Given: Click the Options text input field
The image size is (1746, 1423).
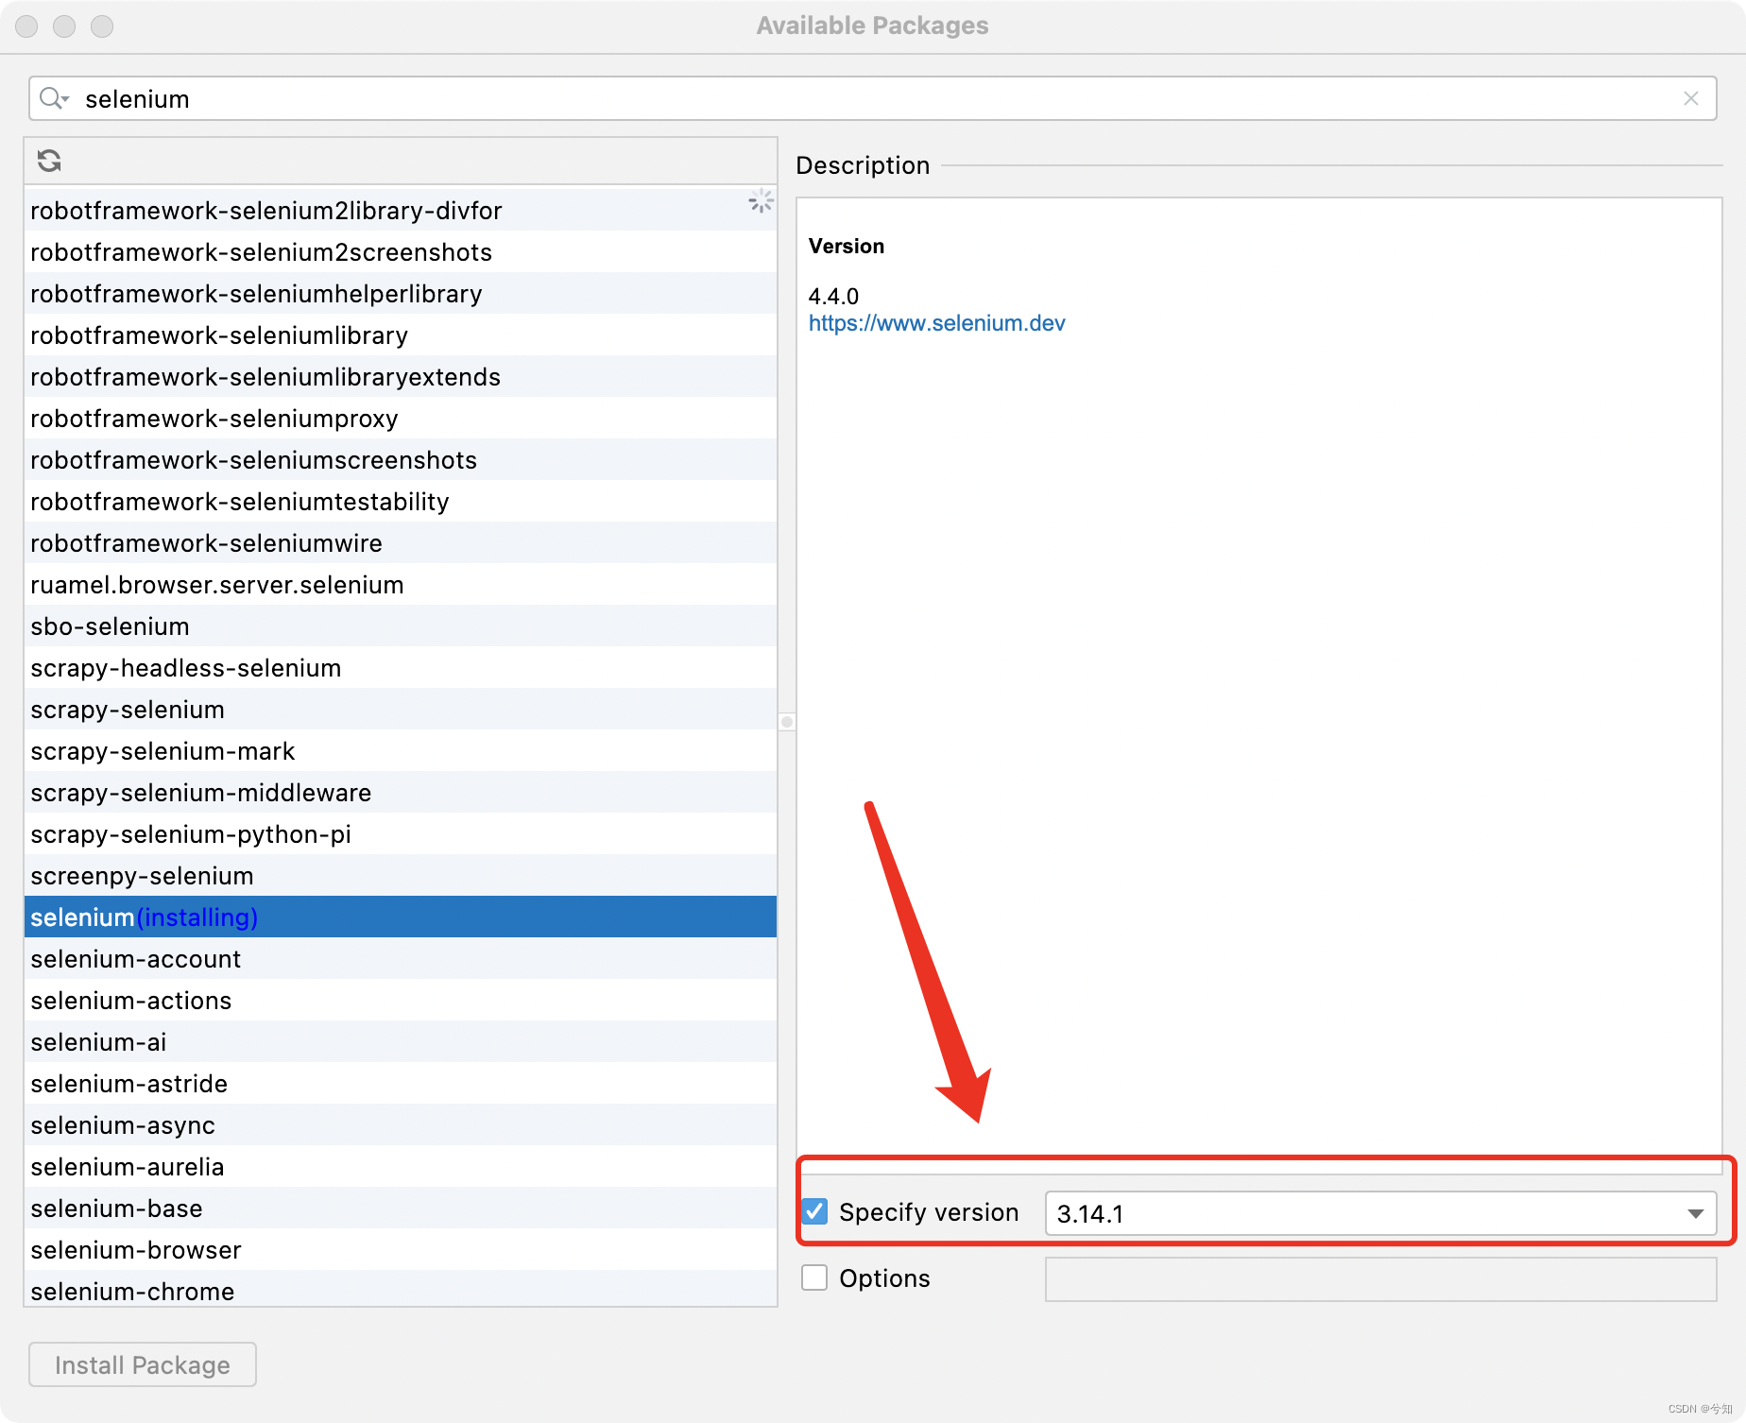Looking at the screenshot, I should [1380, 1279].
